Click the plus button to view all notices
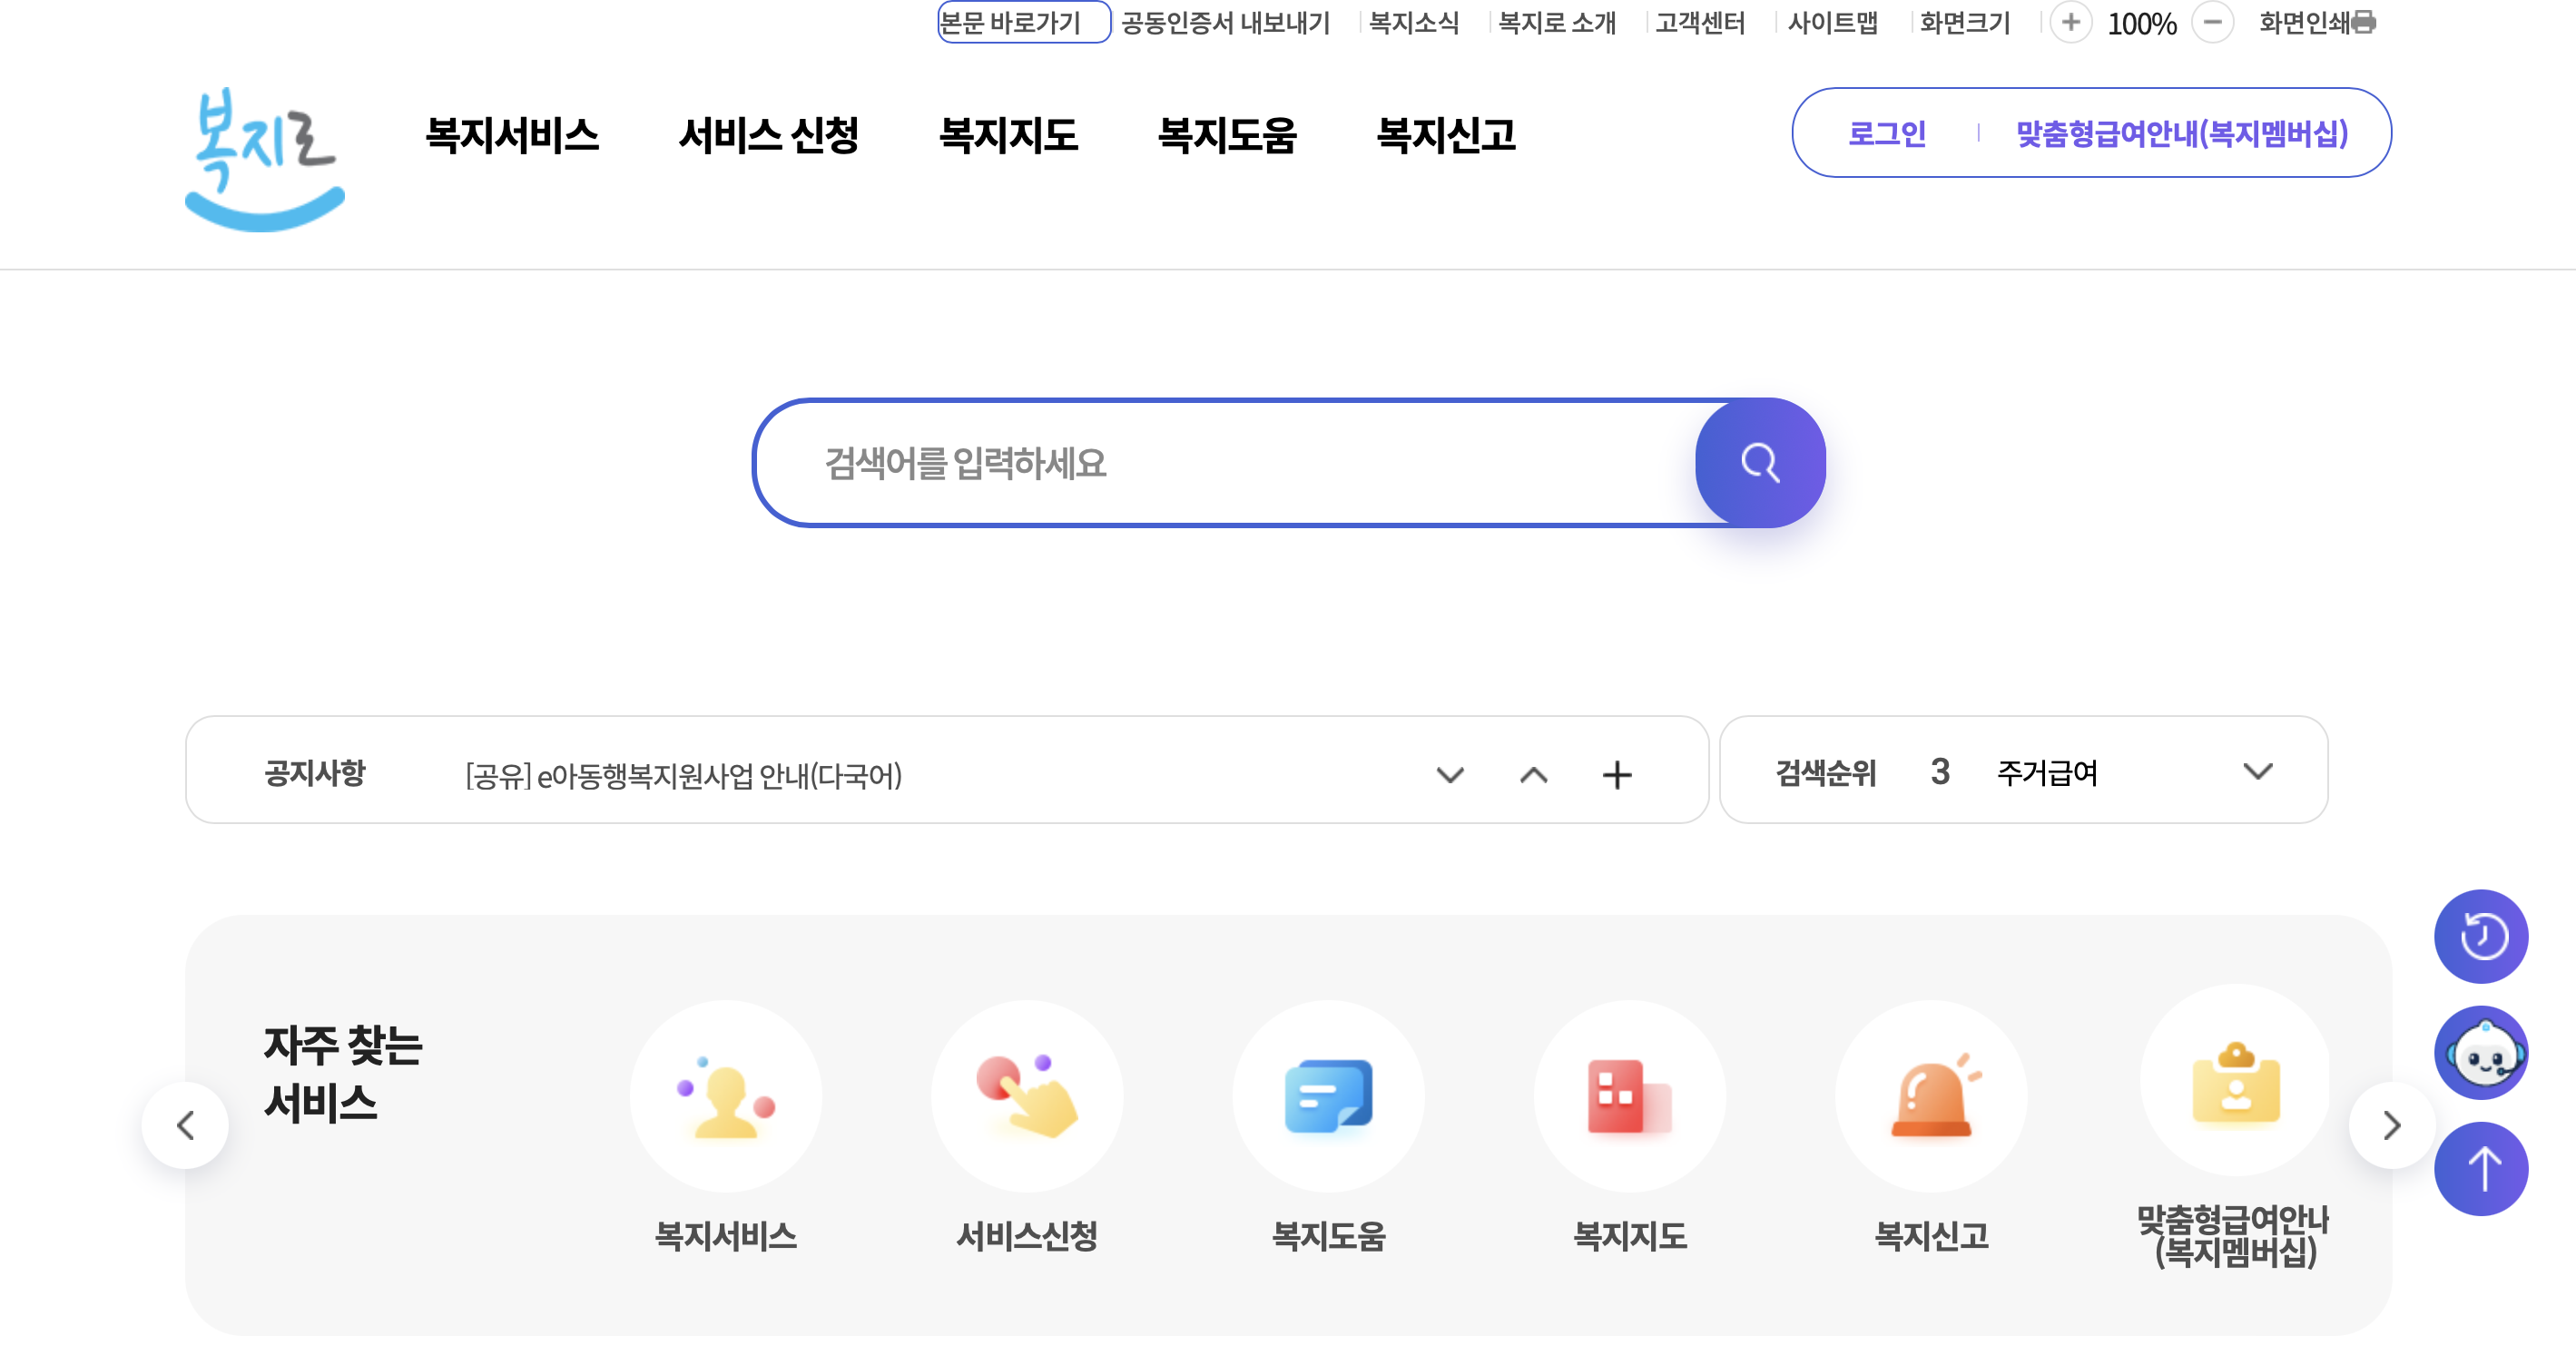2576x1365 pixels. [1618, 774]
